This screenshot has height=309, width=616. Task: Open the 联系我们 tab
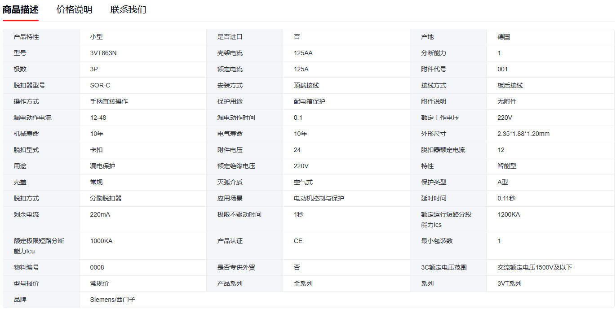coord(128,10)
